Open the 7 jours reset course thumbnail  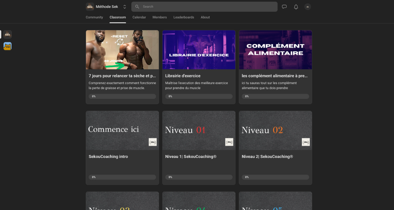[x=122, y=50]
